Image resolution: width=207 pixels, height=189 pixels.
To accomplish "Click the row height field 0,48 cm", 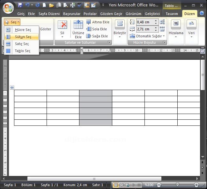I will click(x=145, y=22).
